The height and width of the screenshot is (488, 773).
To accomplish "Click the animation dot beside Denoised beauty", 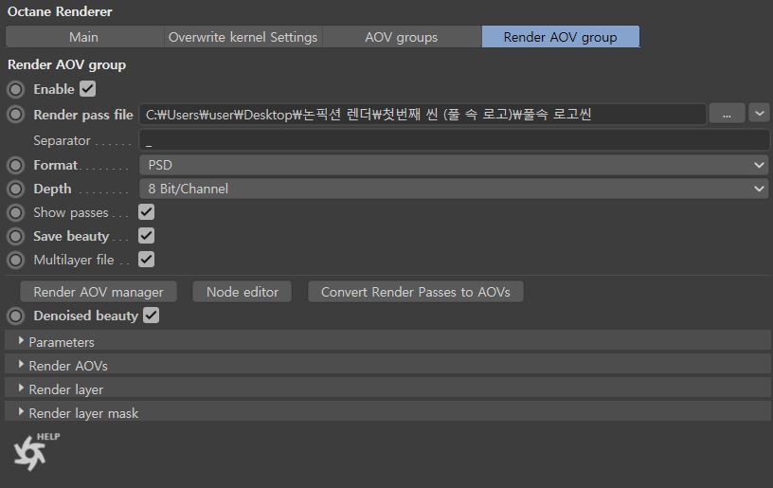I will tap(16, 316).
